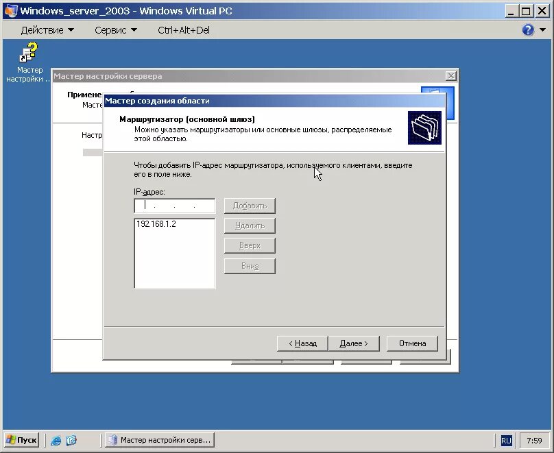The image size is (554, 453).
Task: Select 192.168.1.2 in the router list
Action: click(x=156, y=224)
